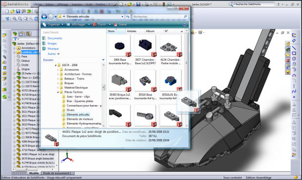The image size is (302, 180).
Task: Expand the Annotations tree node
Action: pos(15,48)
